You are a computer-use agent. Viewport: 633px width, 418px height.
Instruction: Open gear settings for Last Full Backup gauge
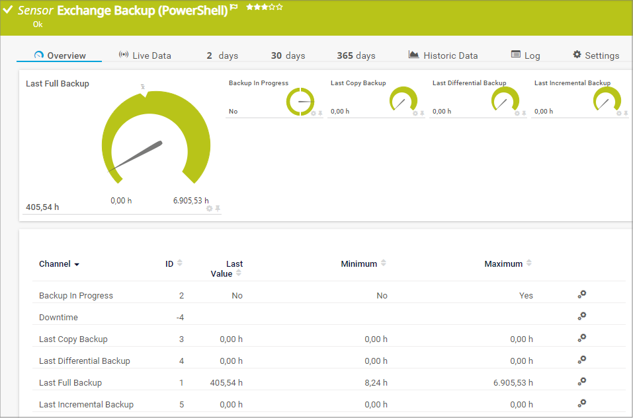point(209,208)
